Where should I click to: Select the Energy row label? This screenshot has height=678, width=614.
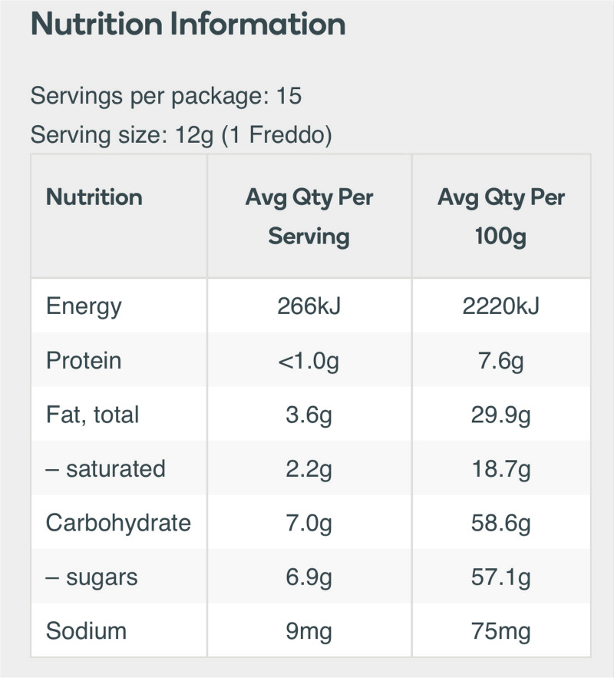click(84, 306)
